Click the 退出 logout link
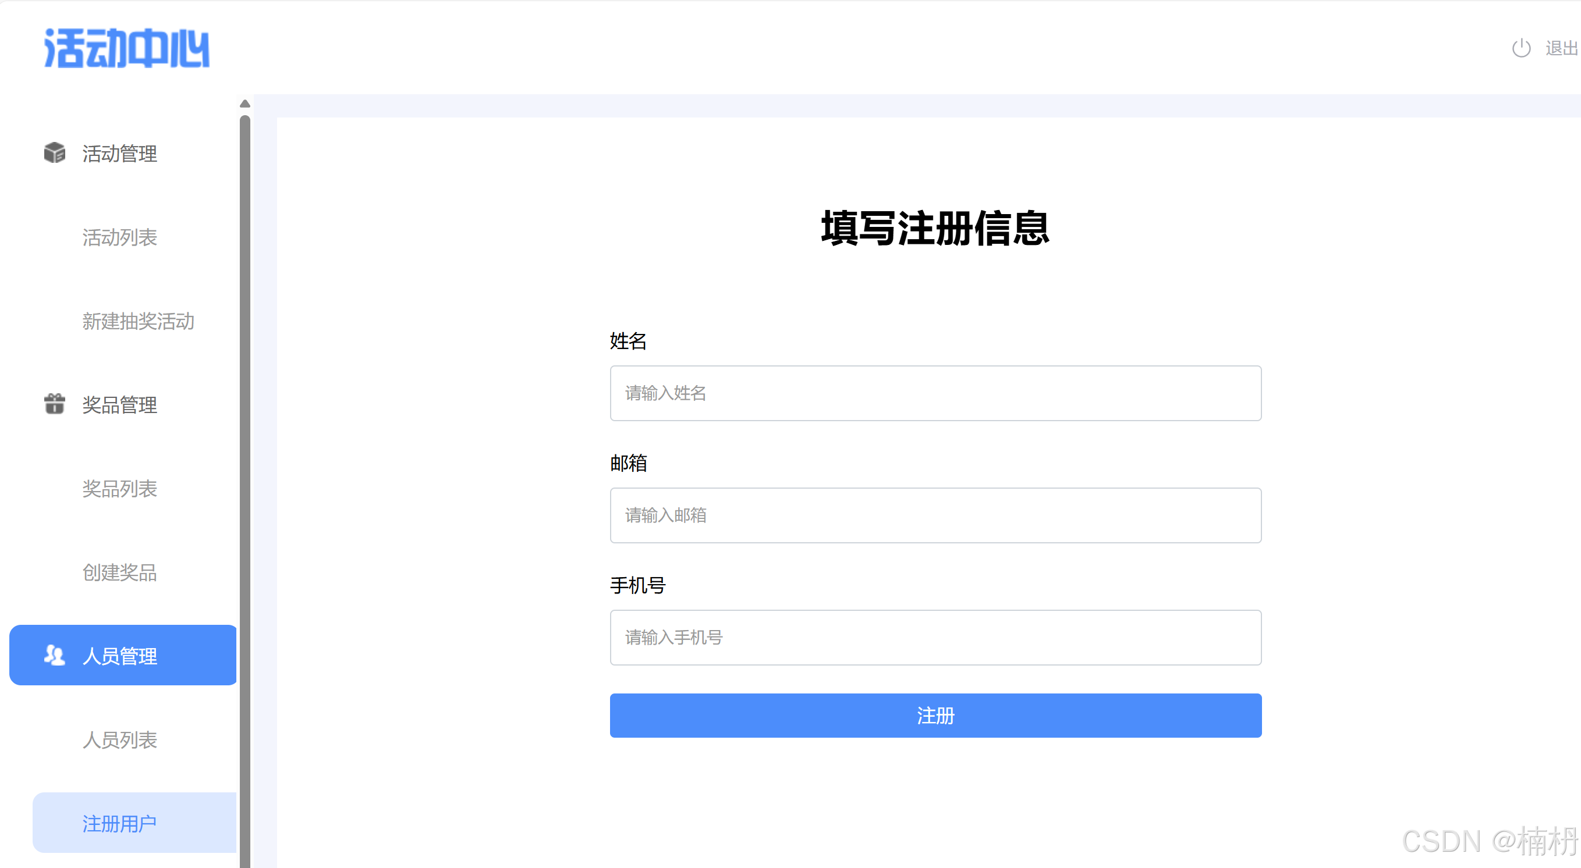Screen dimensions: 1581x868 click(1561, 48)
